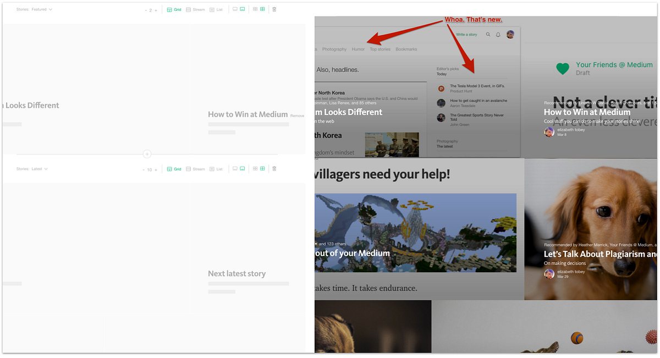This screenshot has height=358, width=660.
Task: Open The Tesla Model 3 Event, in GIFs
Action: pyautogui.click(x=477, y=86)
